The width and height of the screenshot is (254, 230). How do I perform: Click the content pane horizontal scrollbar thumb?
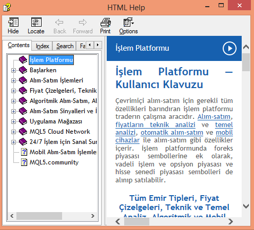click(x=136, y=221)
